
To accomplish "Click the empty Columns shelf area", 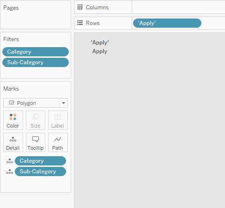I will point(178,7).
